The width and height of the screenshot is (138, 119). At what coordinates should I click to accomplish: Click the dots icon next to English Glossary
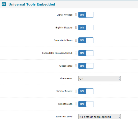tap(76, 27)
